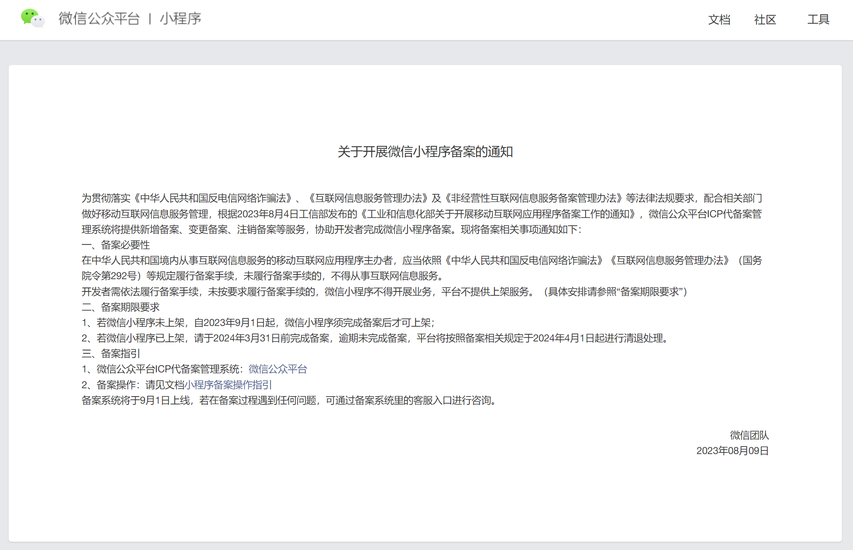Viewport: 853px width, 550px height.
Task: Click the date 2023年08月09日
Action: pos(733,451)
